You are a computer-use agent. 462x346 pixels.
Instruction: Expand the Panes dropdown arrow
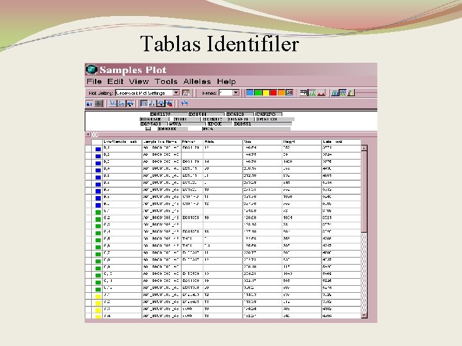click(235, 93)
